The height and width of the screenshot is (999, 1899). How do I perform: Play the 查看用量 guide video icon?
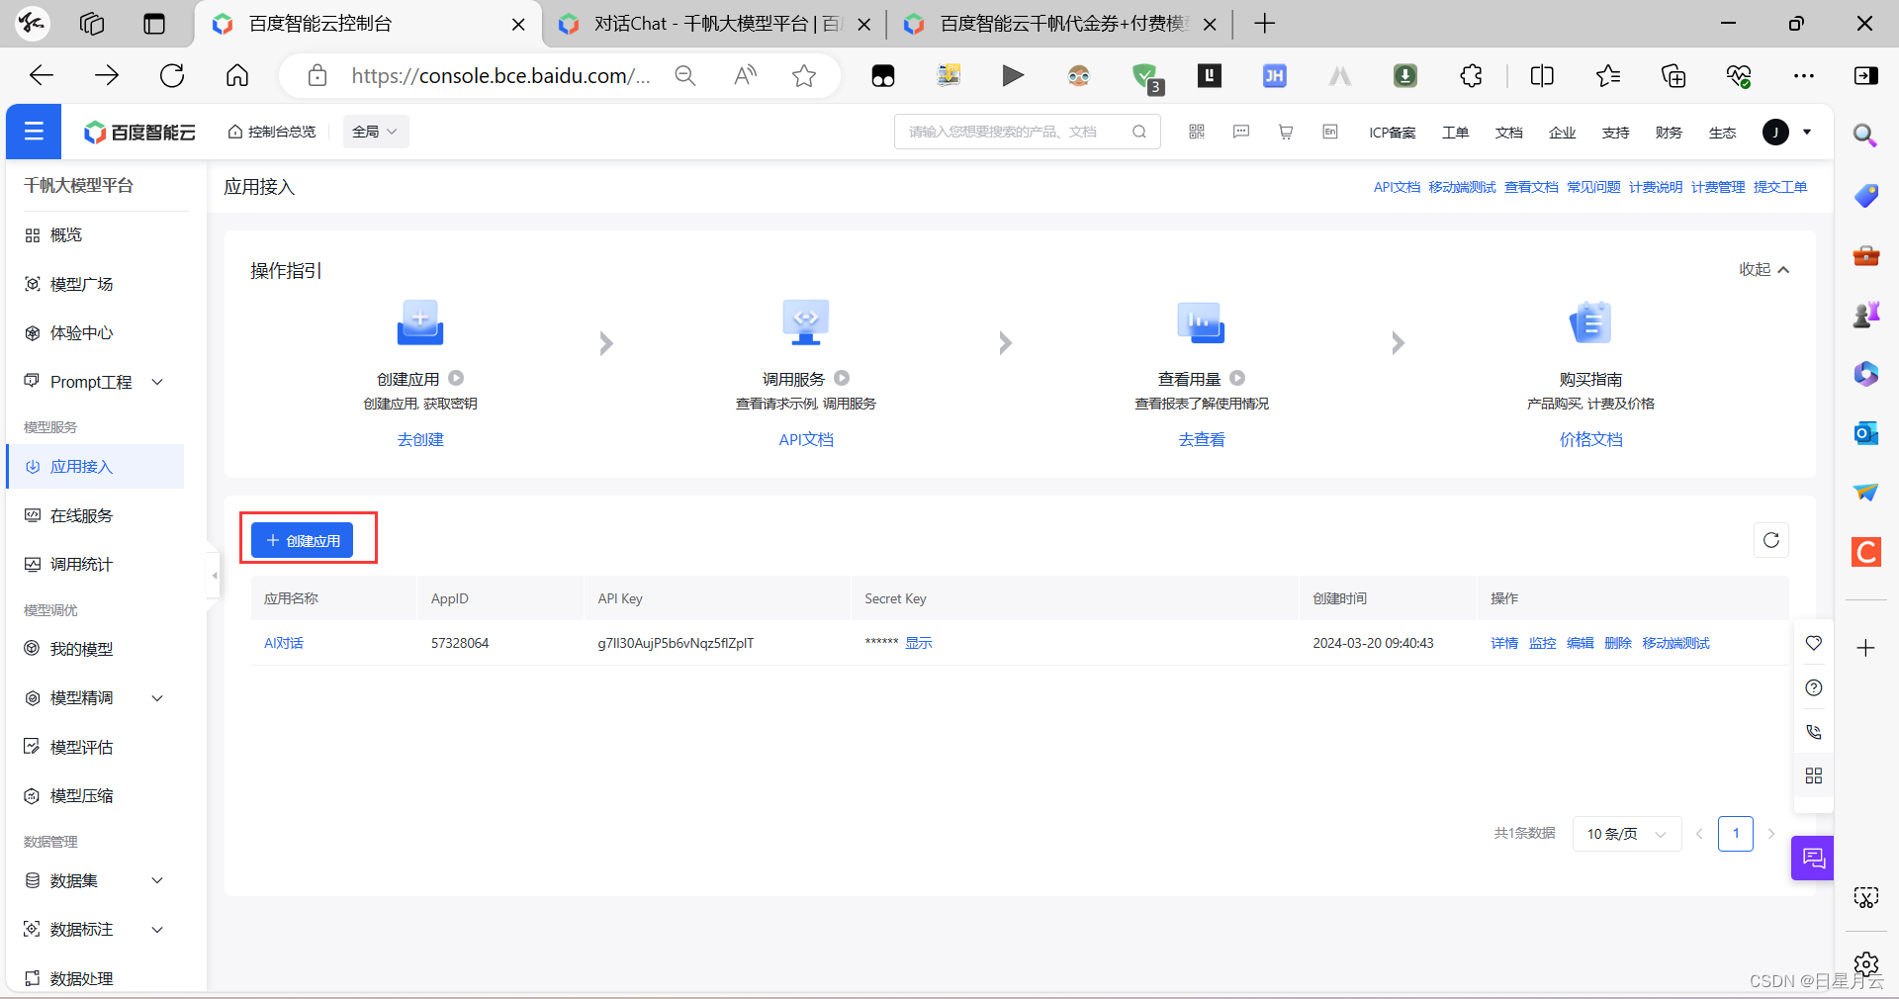coord(1237,378)
